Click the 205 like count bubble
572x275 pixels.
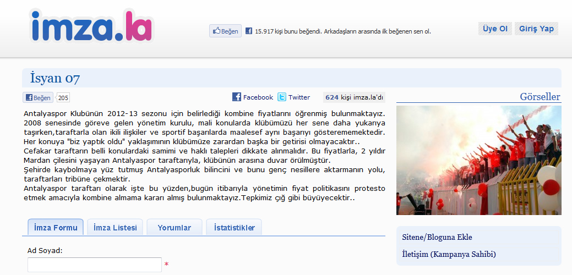[63, 98]
